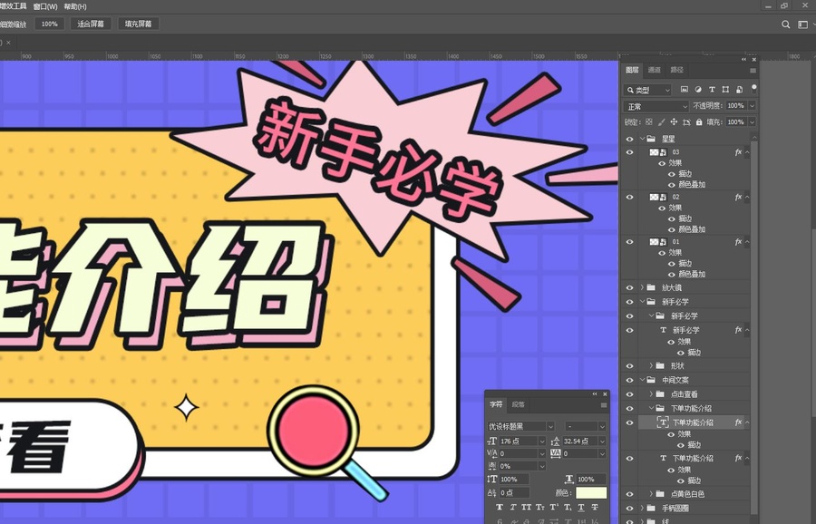
Task: Filter layers by smart objects icon
Action: pos(739,90)
